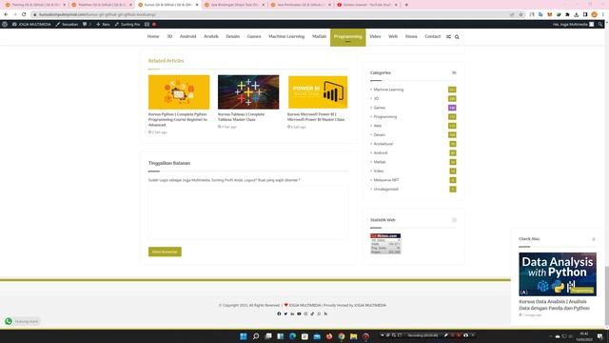609x343 pixels.
Task: Click the site statistics counter image
Action: pos(385,244)
